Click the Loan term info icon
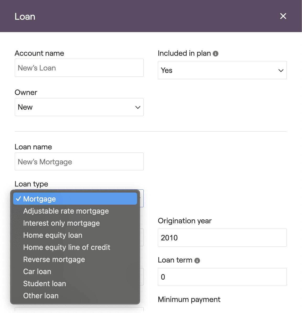 [x=197, y=260]
